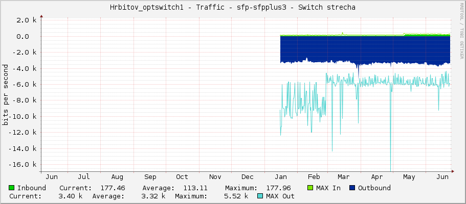Image resolution: width=466 pixels, height=204 pixels.
Task: Click the Outbound legend label
Action: point(374,188)
